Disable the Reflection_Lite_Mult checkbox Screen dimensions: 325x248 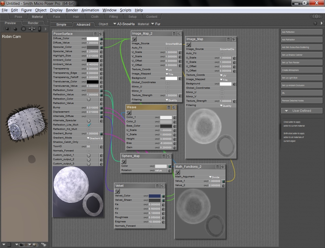(89, 125)
